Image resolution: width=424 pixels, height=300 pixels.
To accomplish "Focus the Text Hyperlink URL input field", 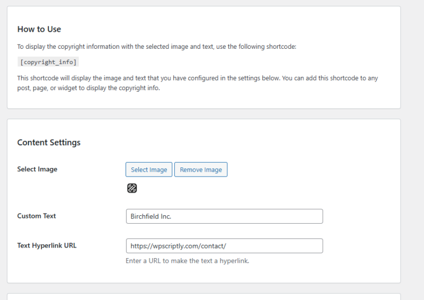I will pos(224,246).
